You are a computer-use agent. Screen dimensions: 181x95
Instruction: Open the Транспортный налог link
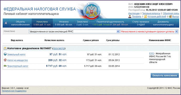[18, 66]
